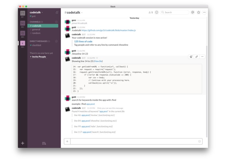The image size is (226, 160).
Task: Start a new direct message with plus icon
Action: point(56,41)
